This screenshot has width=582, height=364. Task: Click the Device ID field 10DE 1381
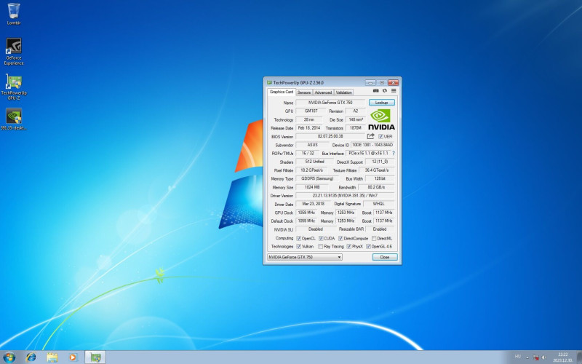[372, 145]
